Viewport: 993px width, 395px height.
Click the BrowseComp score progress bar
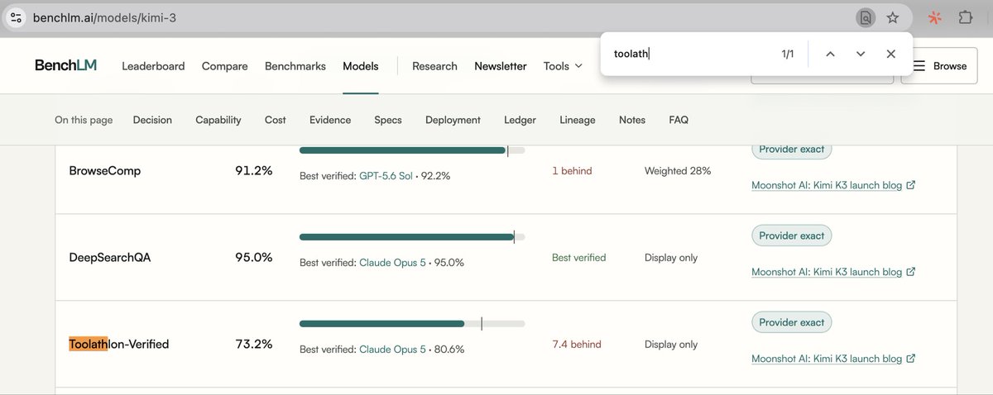click(412, 150)
